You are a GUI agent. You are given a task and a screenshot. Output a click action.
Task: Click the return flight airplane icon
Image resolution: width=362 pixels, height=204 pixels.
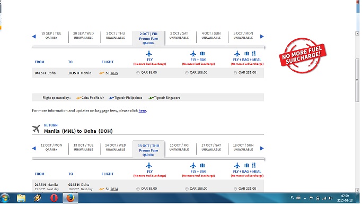[x=36, y=129]
